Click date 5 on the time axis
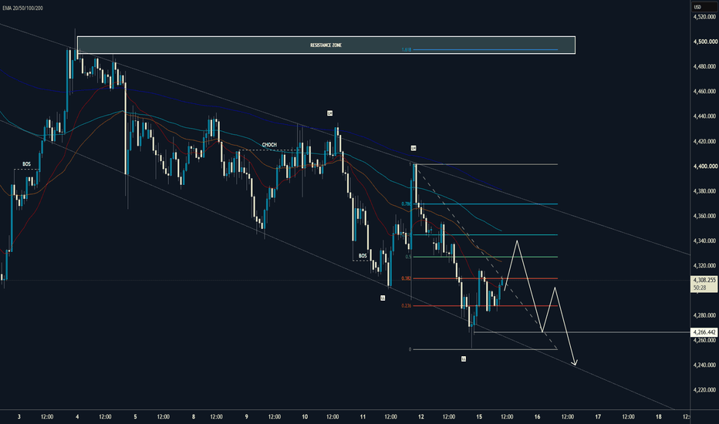 click(x=135, y=416)
